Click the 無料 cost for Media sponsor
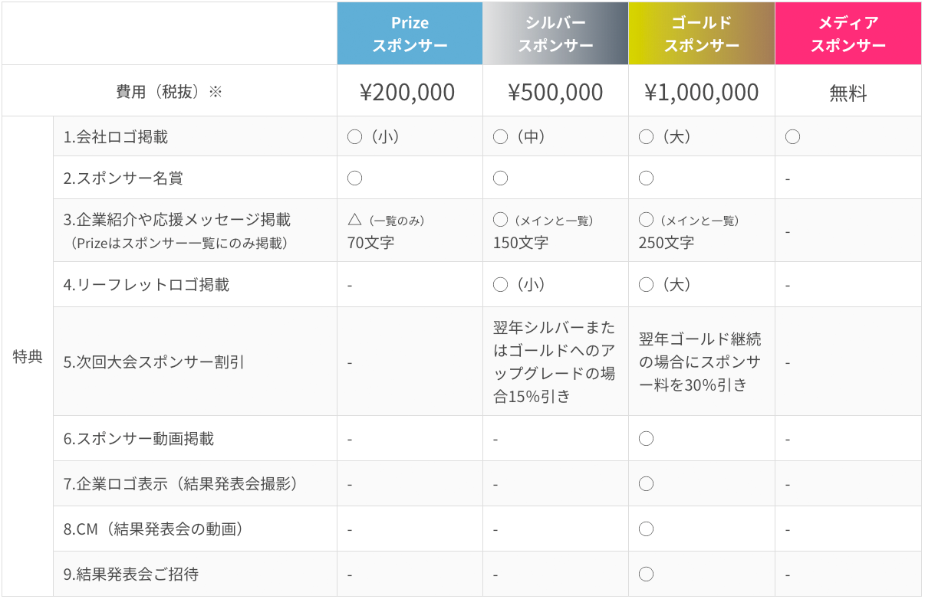The width and height of the screenshot is (925, 599). (x=848, y=93)
